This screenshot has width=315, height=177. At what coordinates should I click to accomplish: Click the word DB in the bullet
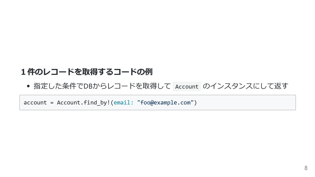(x=88, y=86)
